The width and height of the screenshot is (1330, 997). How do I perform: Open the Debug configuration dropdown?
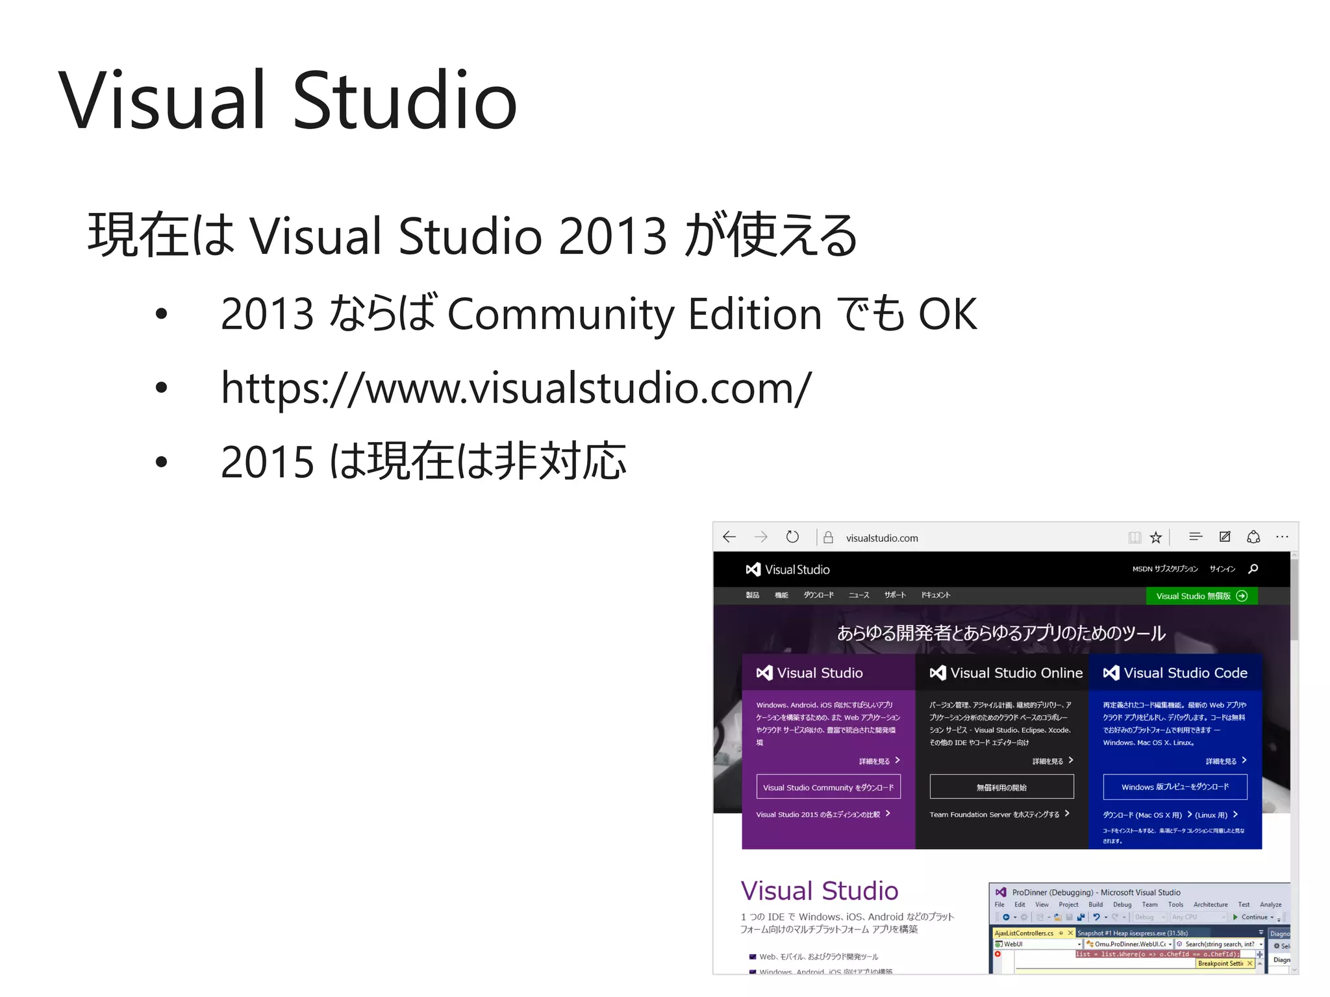(x=1150, y=917)
